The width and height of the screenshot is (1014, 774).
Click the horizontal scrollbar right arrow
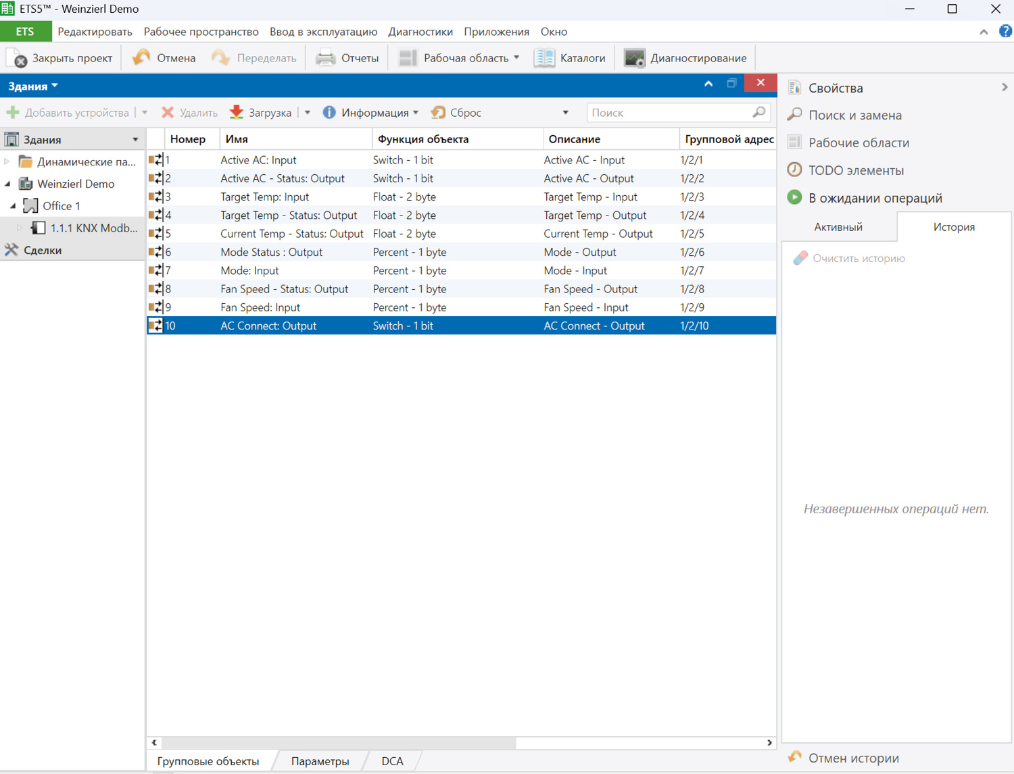(x=769, y=742)
